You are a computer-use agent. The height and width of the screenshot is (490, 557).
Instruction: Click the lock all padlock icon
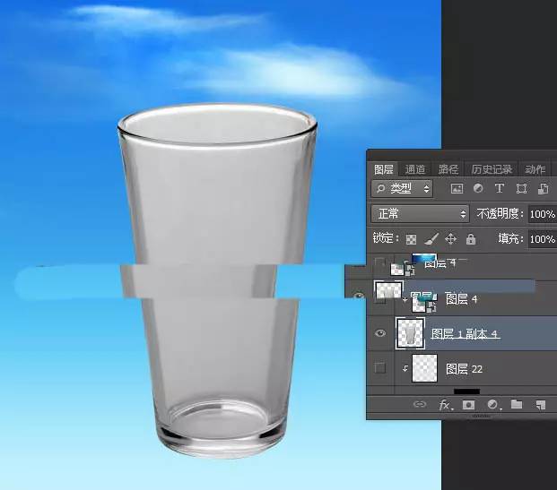[471, 240]
